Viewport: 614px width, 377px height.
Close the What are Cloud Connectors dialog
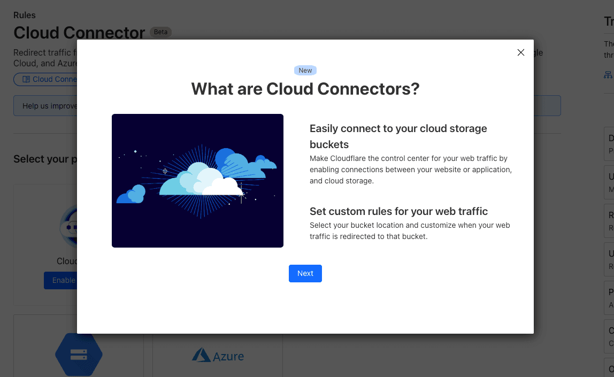[520, 52]
